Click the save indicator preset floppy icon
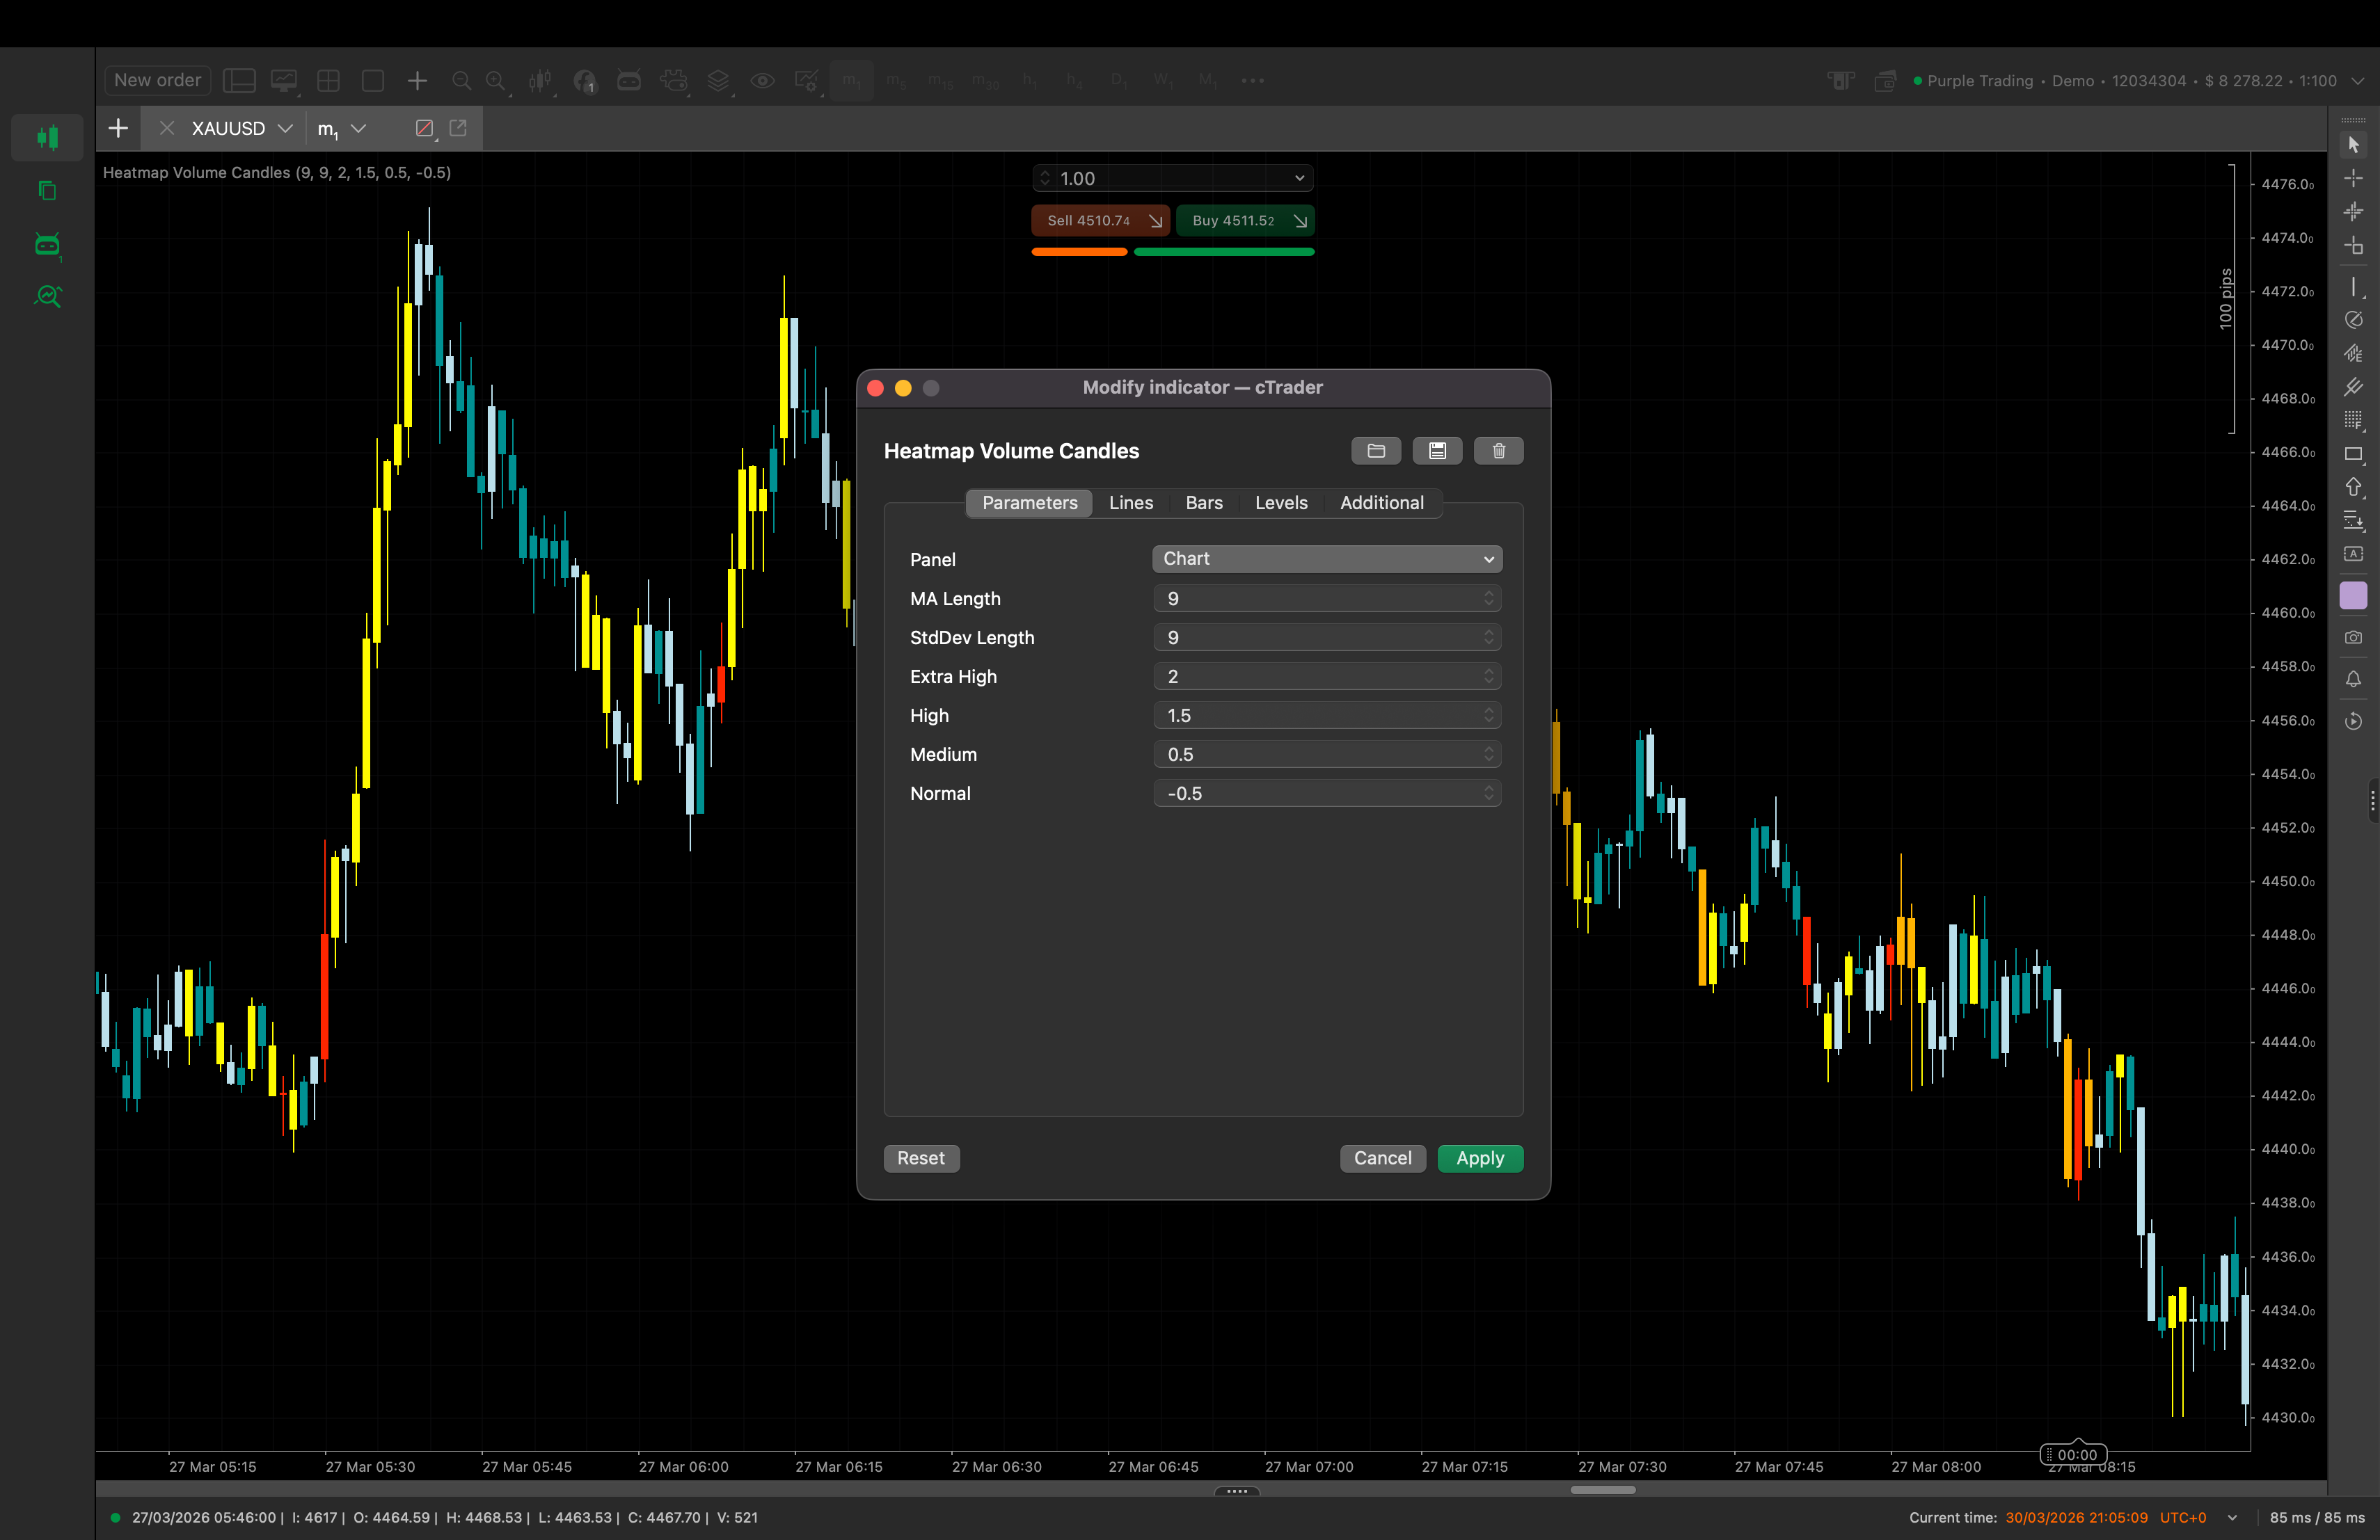This screenshot has width=2380, height=1540. 1436,451
